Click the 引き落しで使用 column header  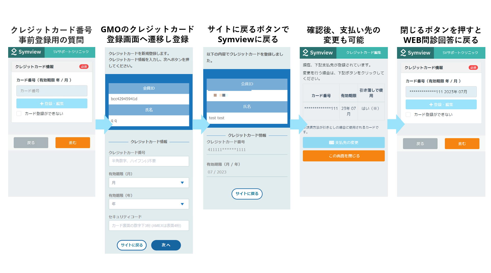pos(371,93)
